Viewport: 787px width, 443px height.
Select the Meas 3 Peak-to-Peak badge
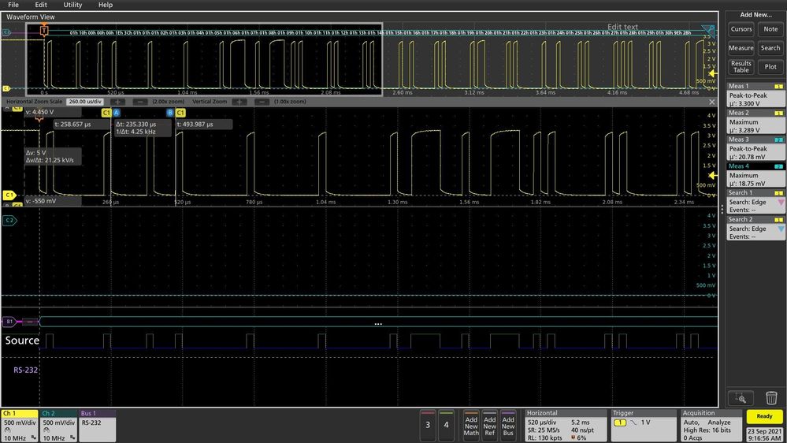point(755,149)
